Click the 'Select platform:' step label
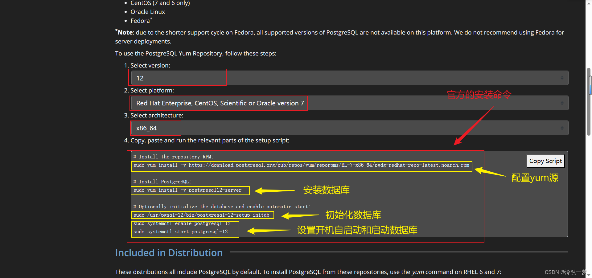The image size is (592, 278). click(152, 90)
